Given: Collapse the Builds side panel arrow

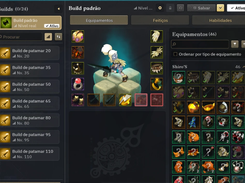Looking at the screenshot, I should 58,9.
